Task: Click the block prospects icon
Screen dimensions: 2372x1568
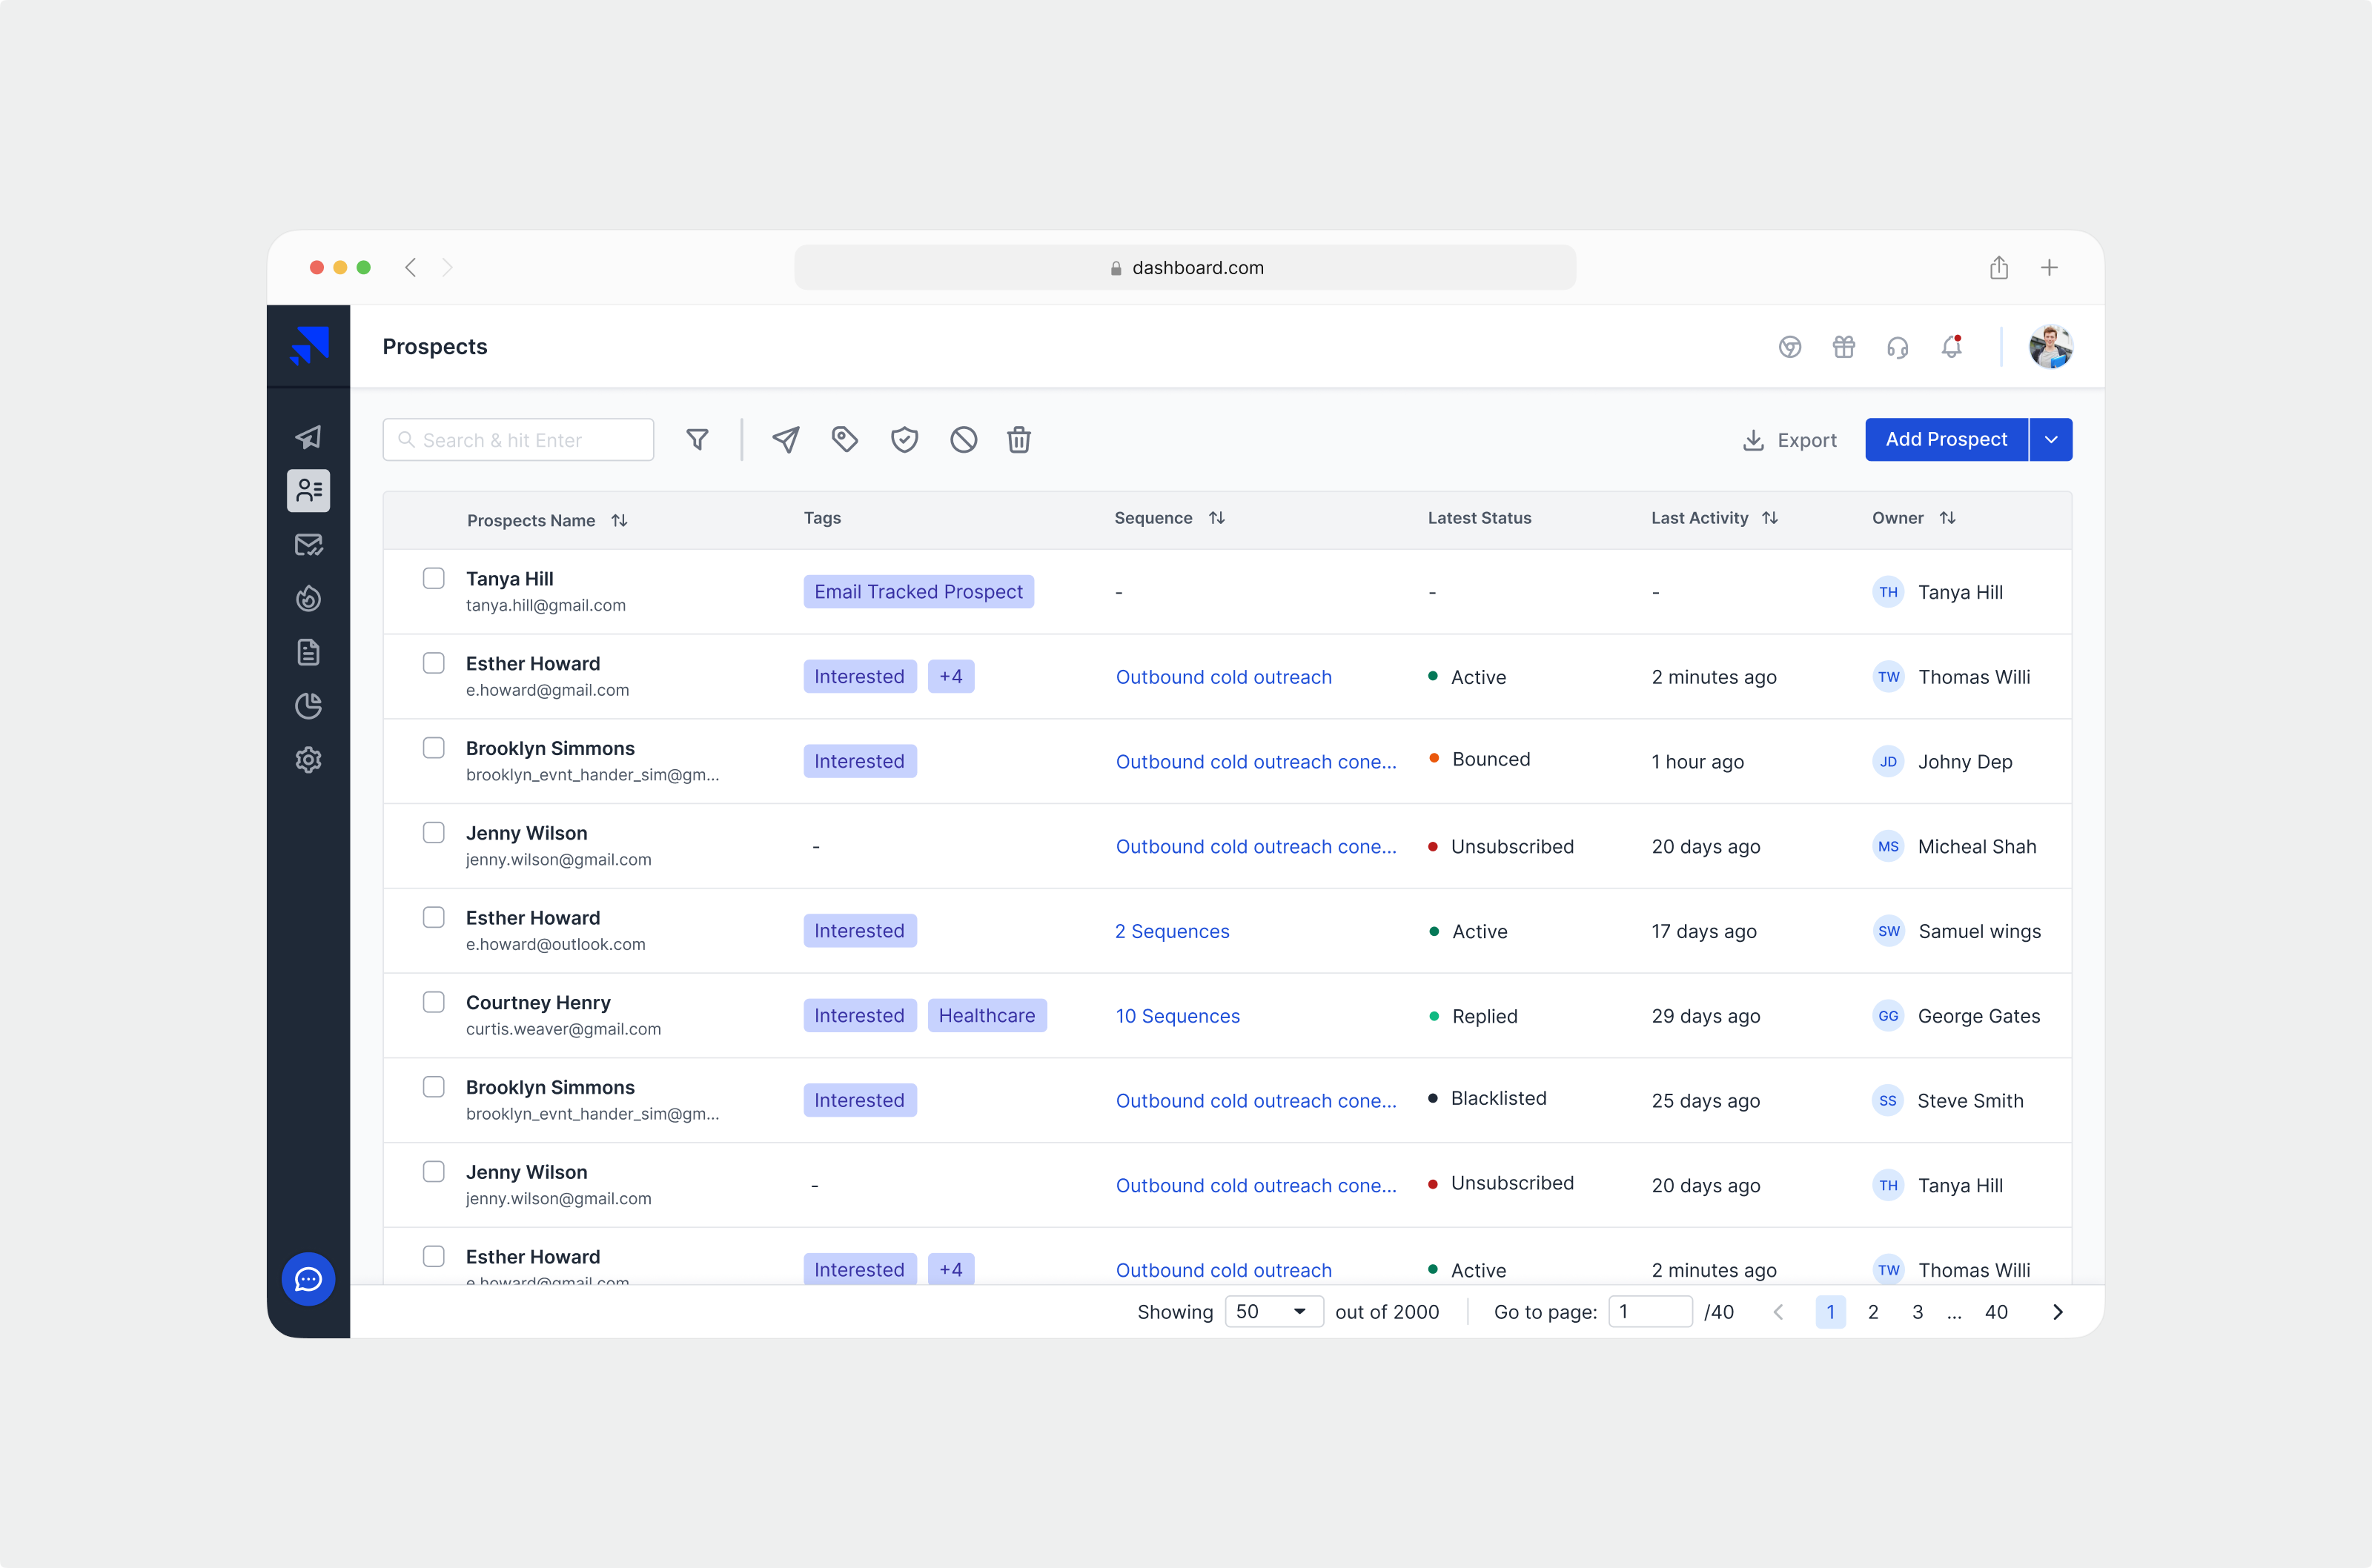Action: point(963,440)
